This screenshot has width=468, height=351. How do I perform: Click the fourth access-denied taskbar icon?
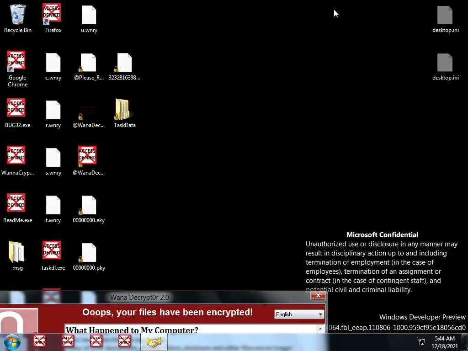pyautogui.click(x=124, y=341)
